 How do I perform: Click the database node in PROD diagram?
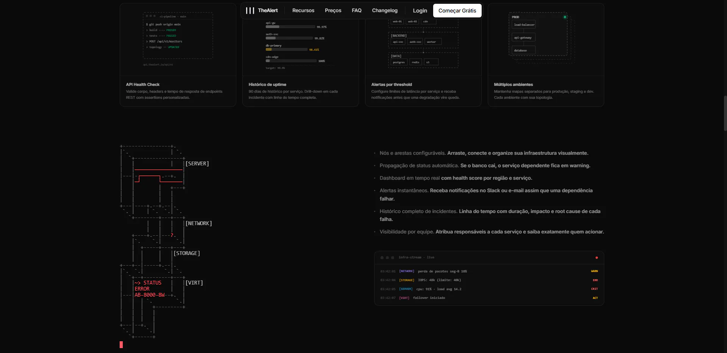pyautogui.click(x=523, y=50)
